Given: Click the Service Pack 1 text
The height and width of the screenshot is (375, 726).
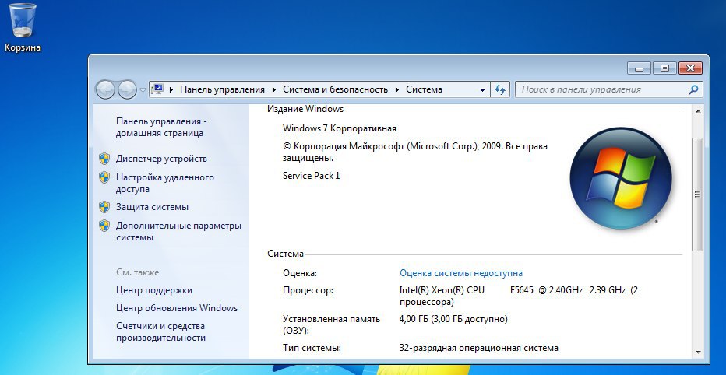Looking at the screenshot, I should [x=311, y=176].
